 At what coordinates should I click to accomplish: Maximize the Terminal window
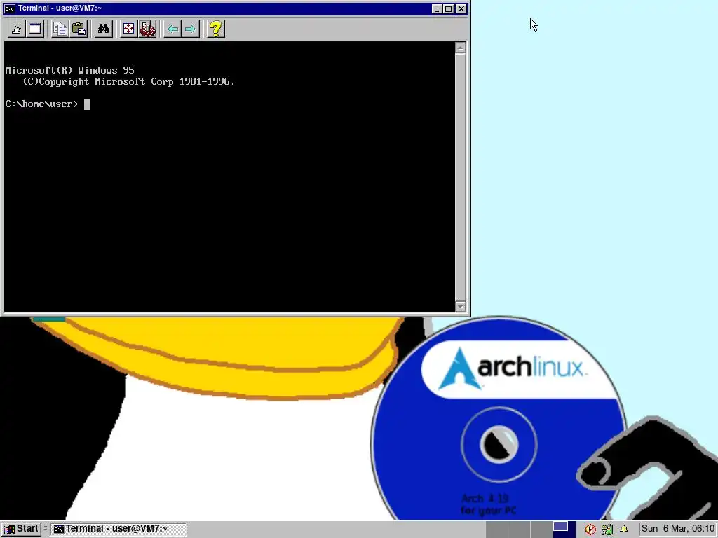(x=449, y=8)
